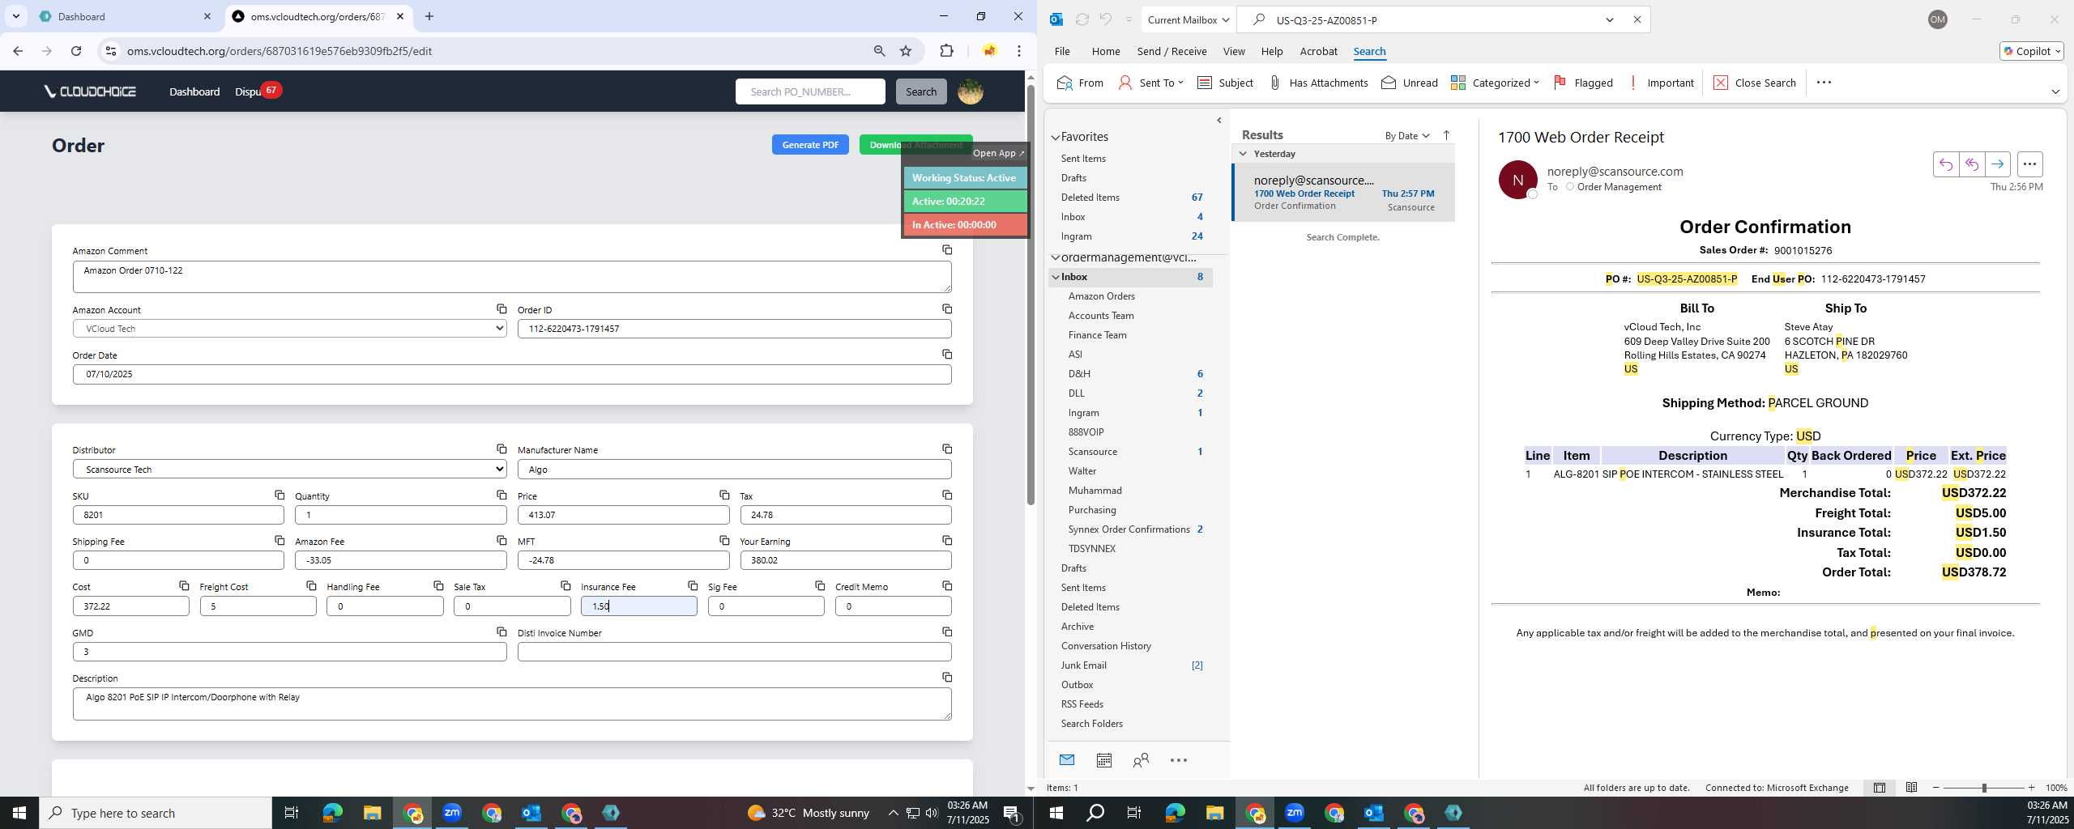The width and height of the screenshot is (2074, 829).
Task: Filter results by Has Attachments
Action: 1318,83
